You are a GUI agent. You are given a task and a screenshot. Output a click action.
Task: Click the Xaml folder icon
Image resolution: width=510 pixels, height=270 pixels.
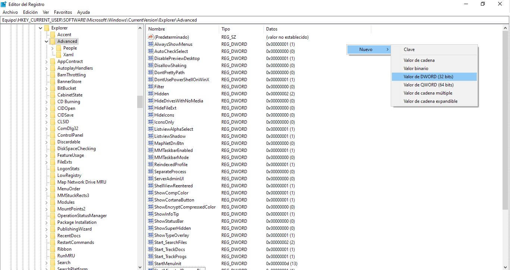[59, 55]
